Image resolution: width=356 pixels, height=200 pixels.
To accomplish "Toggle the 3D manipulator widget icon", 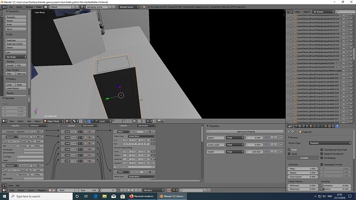I will [x=85, y=121].
